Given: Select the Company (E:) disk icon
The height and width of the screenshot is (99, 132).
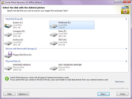Looking at the screenshot, I should [x=8, y=35].
